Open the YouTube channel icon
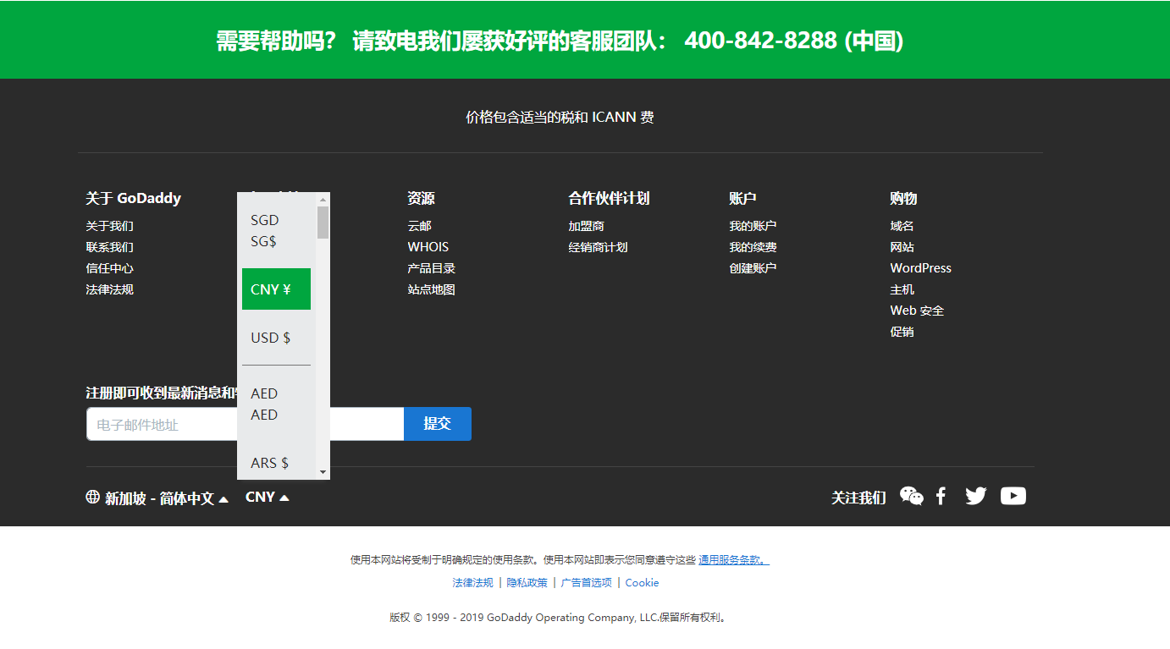 coord(1013,497)
